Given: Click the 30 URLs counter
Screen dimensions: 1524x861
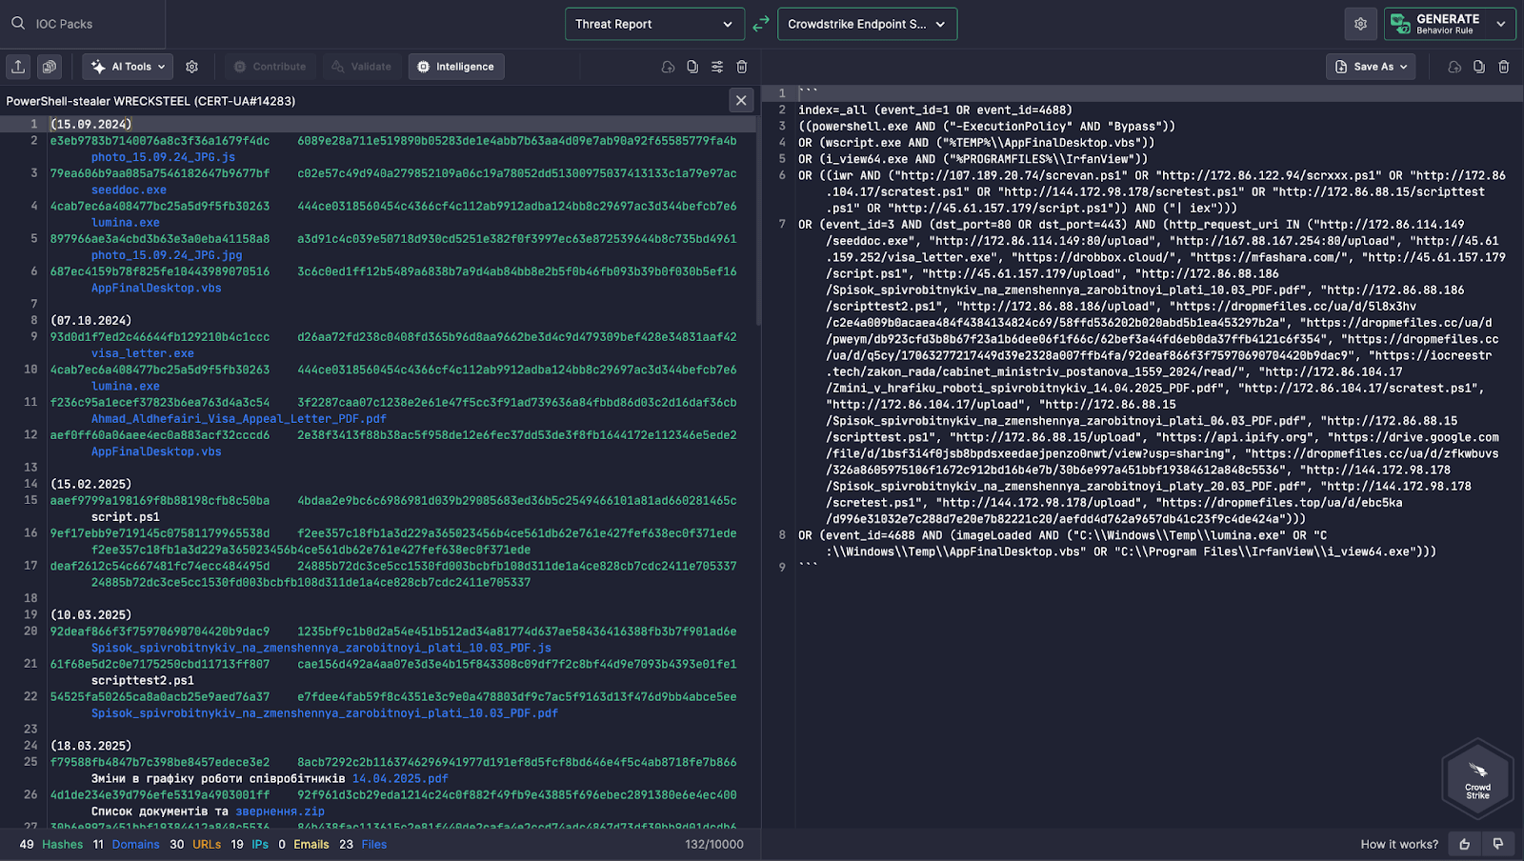Looking at the screenshot, I should click(195, 844).
